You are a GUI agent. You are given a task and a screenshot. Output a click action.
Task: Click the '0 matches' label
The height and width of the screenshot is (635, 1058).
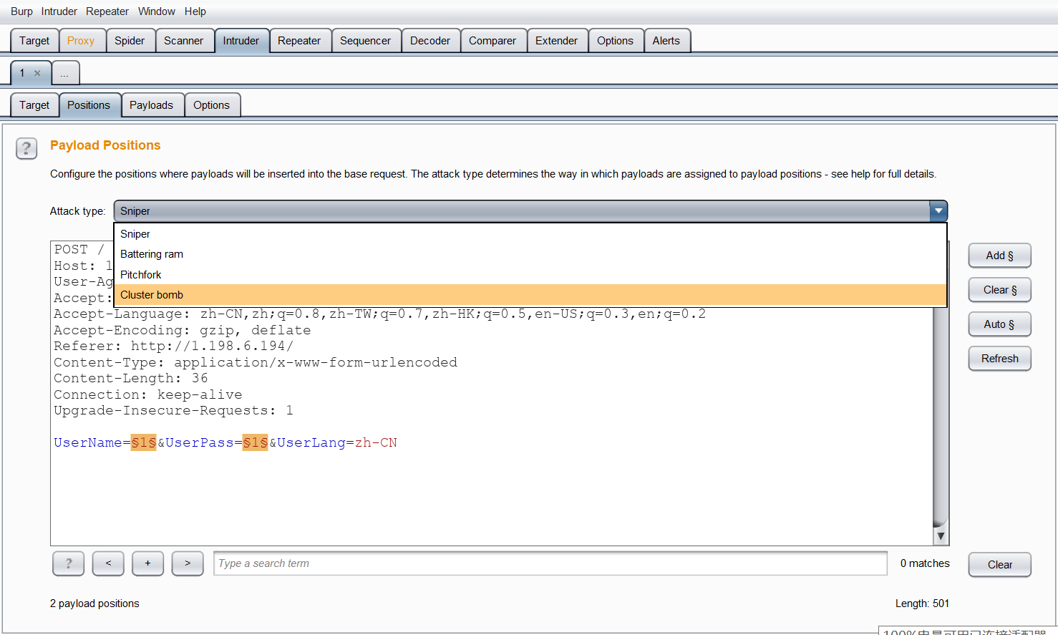click(x=925, y=563)
